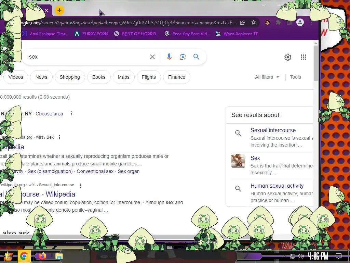Switch to the Shopping results tab
350x263 pixels.
click(x=70, y=77)
